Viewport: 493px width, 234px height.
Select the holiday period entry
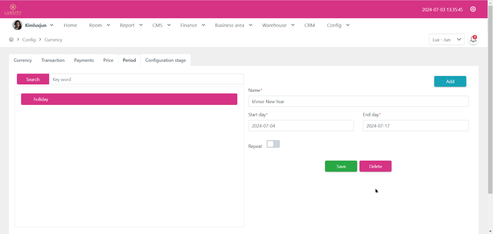point(129,99)
